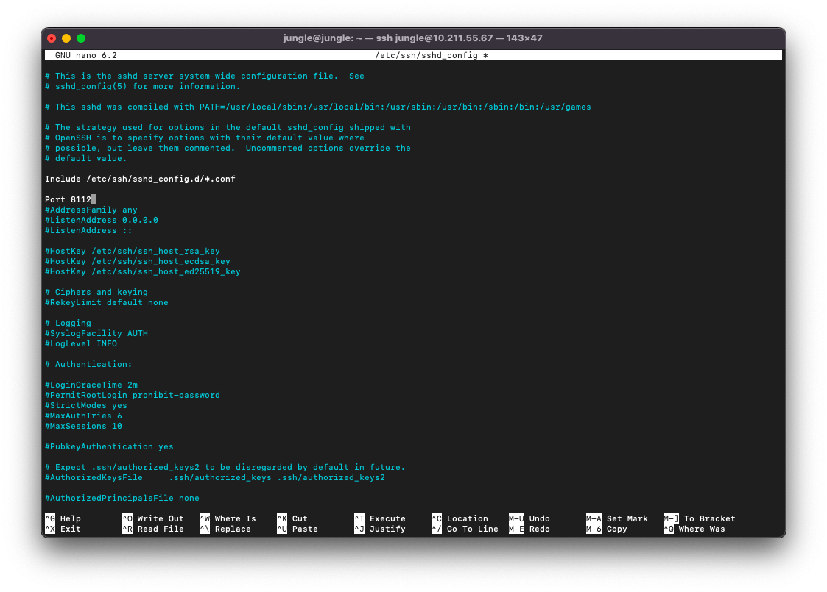Choose the ^W Where Is search shortcut
The width and height of the screenshot is (827, 592).
click(228, 518)
